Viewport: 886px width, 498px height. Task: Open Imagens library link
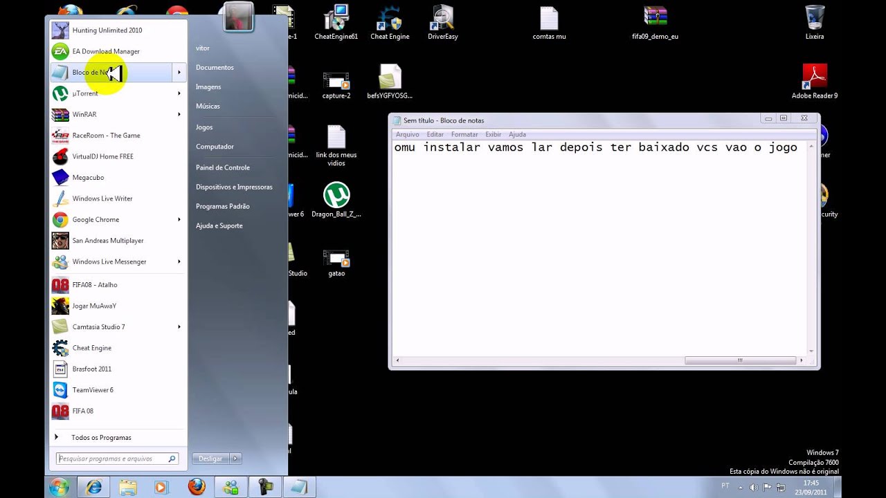click(208, 87)
